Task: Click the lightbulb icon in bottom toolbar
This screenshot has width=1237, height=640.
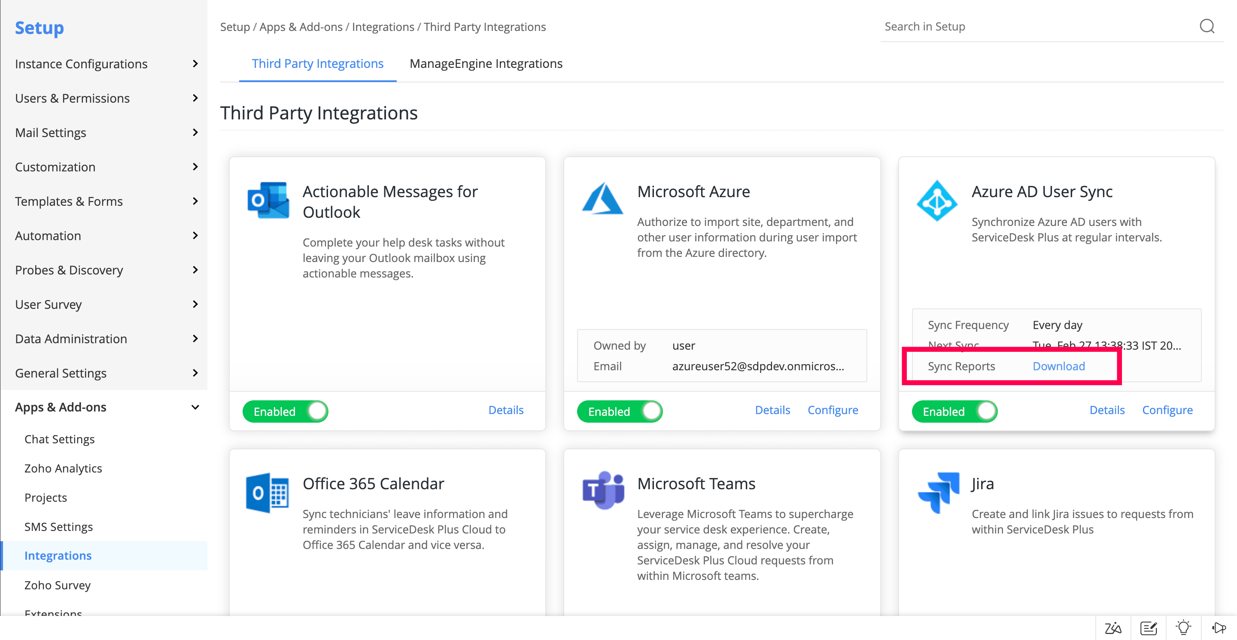Action: point(1183,628)
